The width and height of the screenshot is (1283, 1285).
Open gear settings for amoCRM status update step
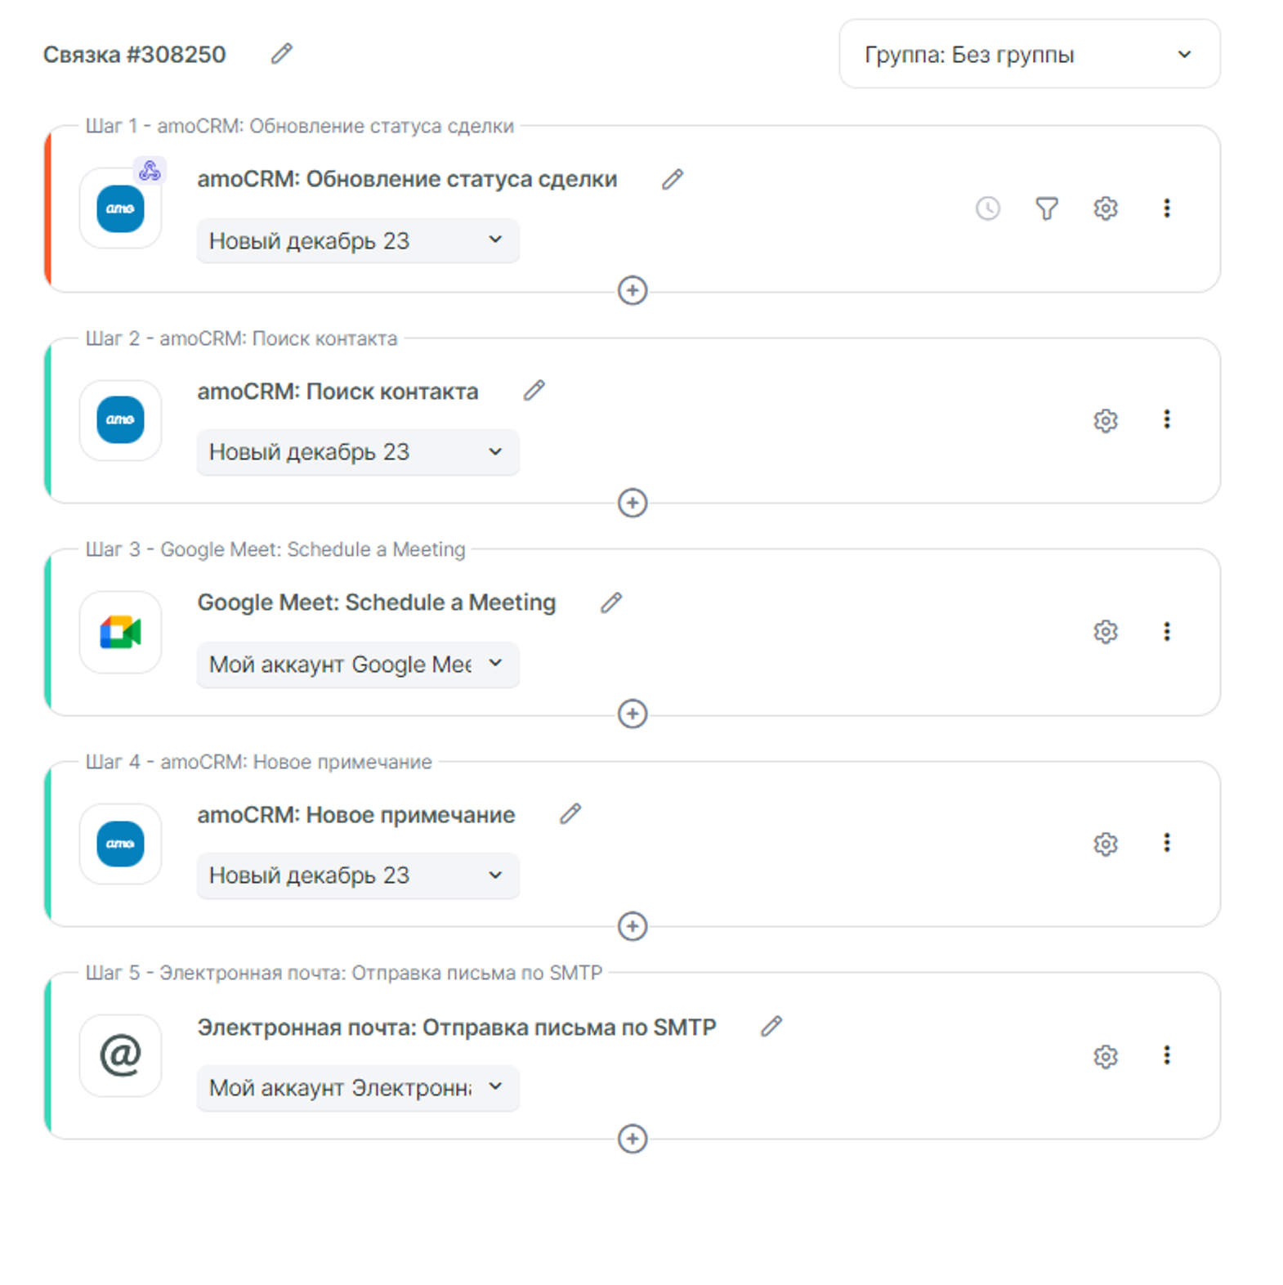1105,208
